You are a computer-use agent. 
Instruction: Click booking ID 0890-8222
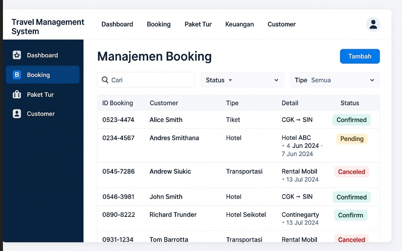118,215
